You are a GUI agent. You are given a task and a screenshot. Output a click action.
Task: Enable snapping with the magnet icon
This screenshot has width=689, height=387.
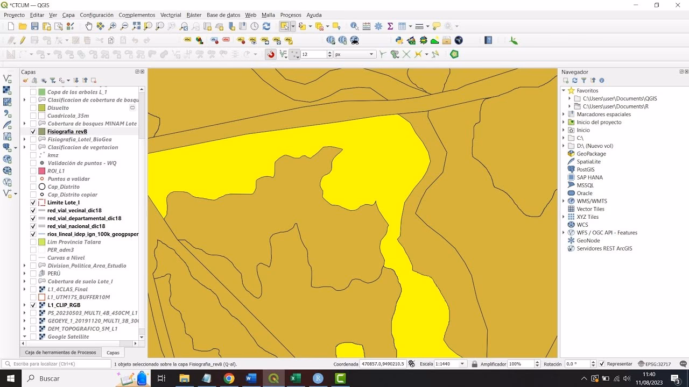click(271, 54)
